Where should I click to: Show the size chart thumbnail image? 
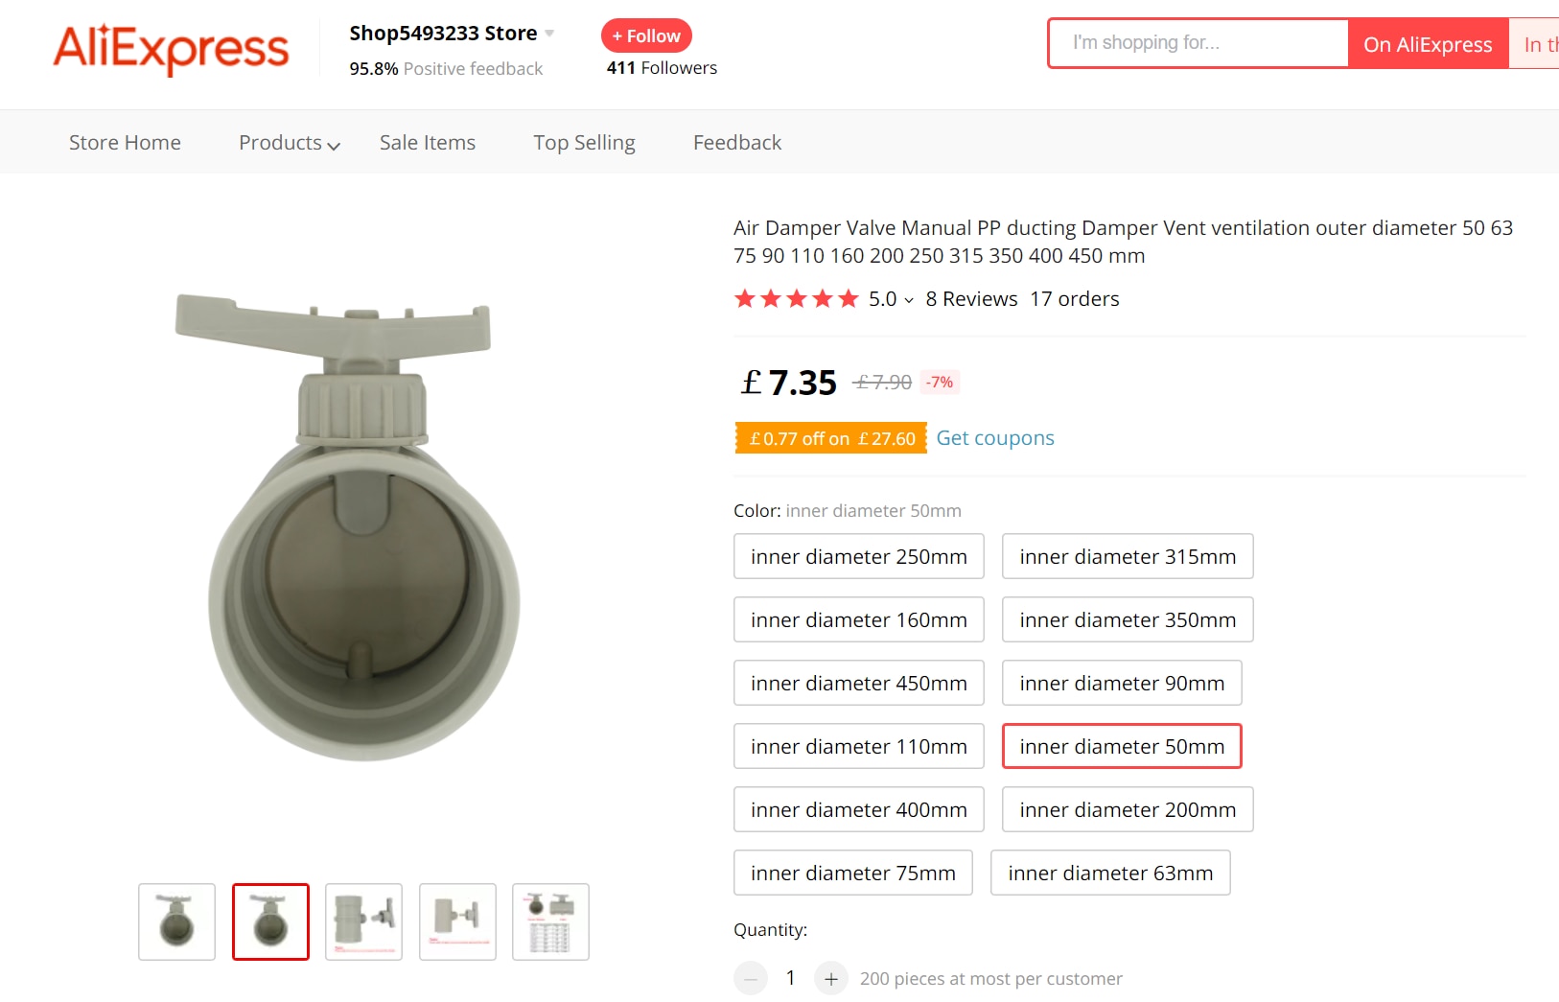550,921
